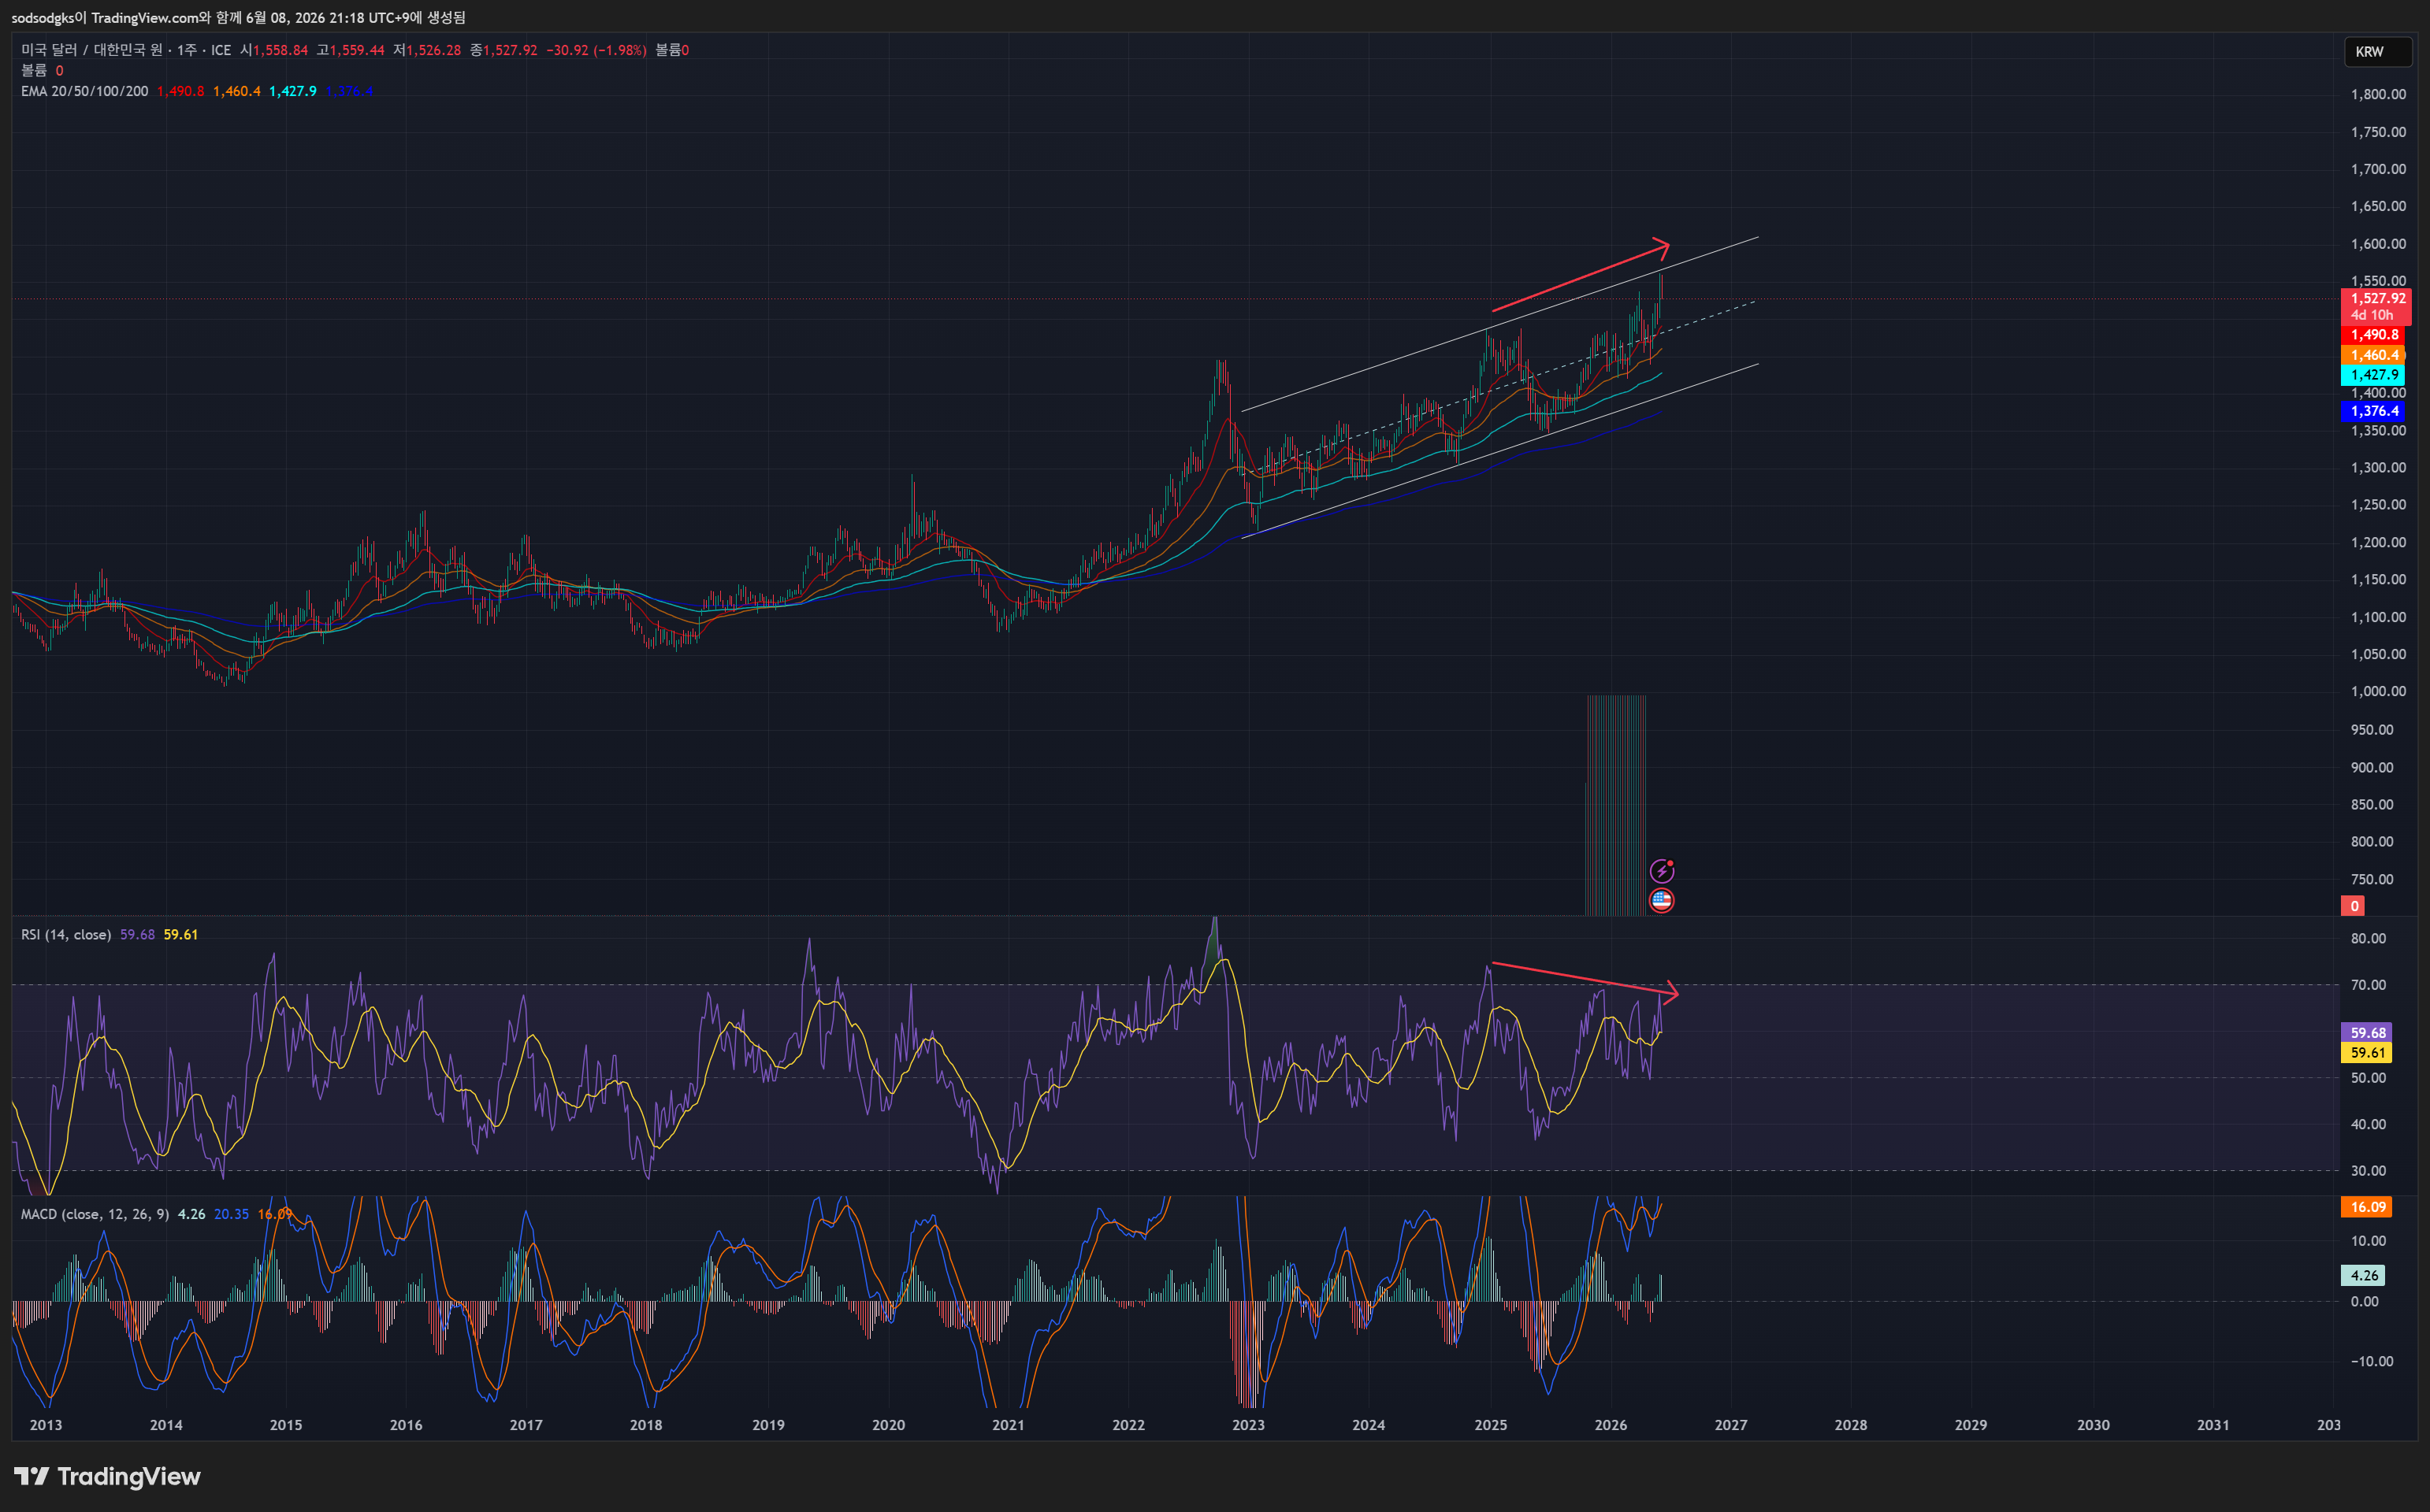Click 2020 on the time axis
Image resolution: width=2430 pixels, height=1512 pixels.
click(x=888, y=1425)
